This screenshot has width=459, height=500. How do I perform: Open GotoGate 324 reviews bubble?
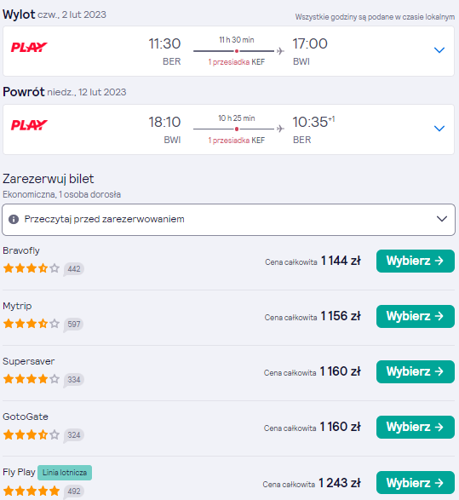73,435
